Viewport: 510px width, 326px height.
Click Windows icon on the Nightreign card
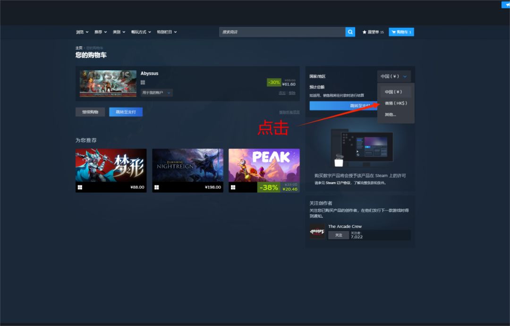coord(156,187)
